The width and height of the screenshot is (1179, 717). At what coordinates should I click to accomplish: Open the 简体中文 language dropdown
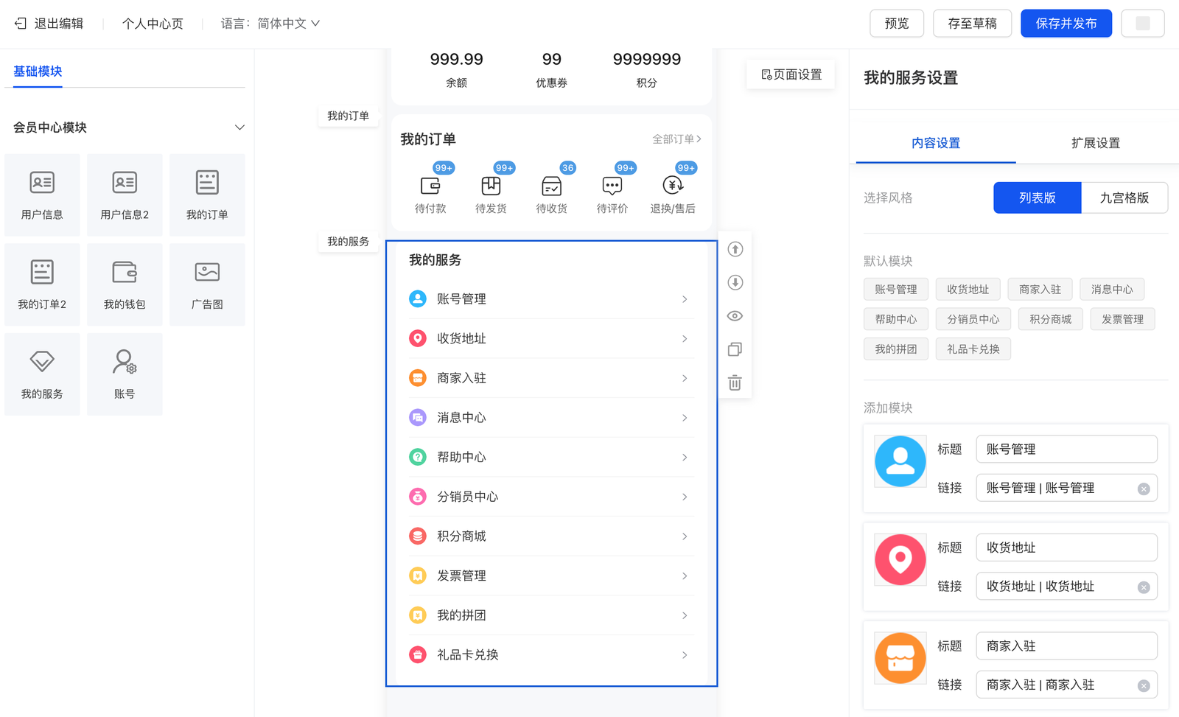click(288, 24)
